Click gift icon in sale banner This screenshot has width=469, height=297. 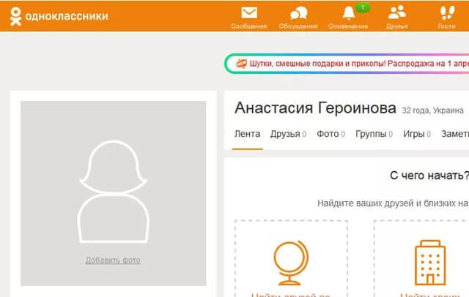[241, 64]
